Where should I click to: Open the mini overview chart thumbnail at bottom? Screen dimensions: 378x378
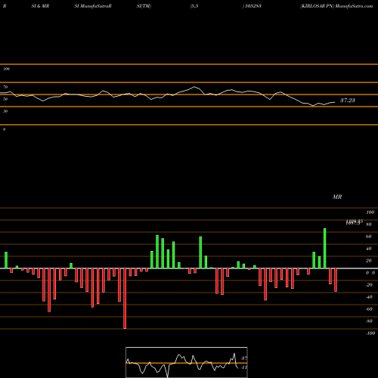pyautogui.click(x=187, y=362)
